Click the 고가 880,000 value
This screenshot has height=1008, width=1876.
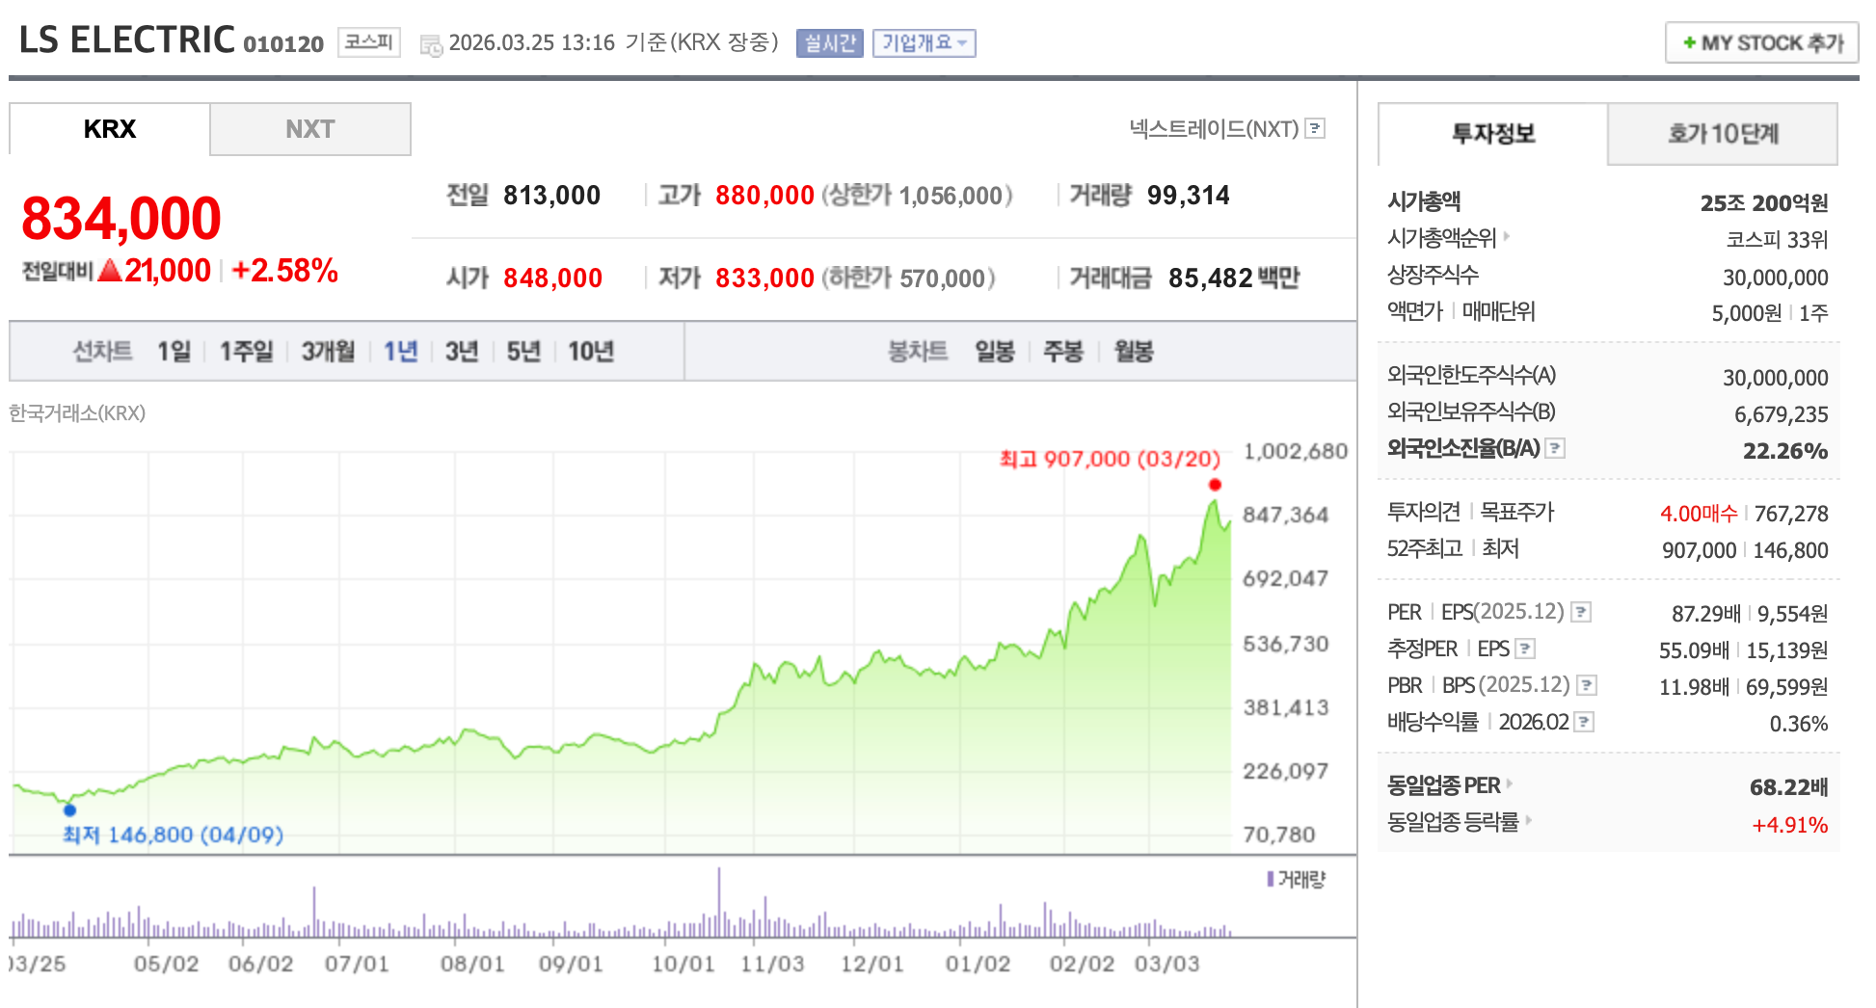click(764, 196)
